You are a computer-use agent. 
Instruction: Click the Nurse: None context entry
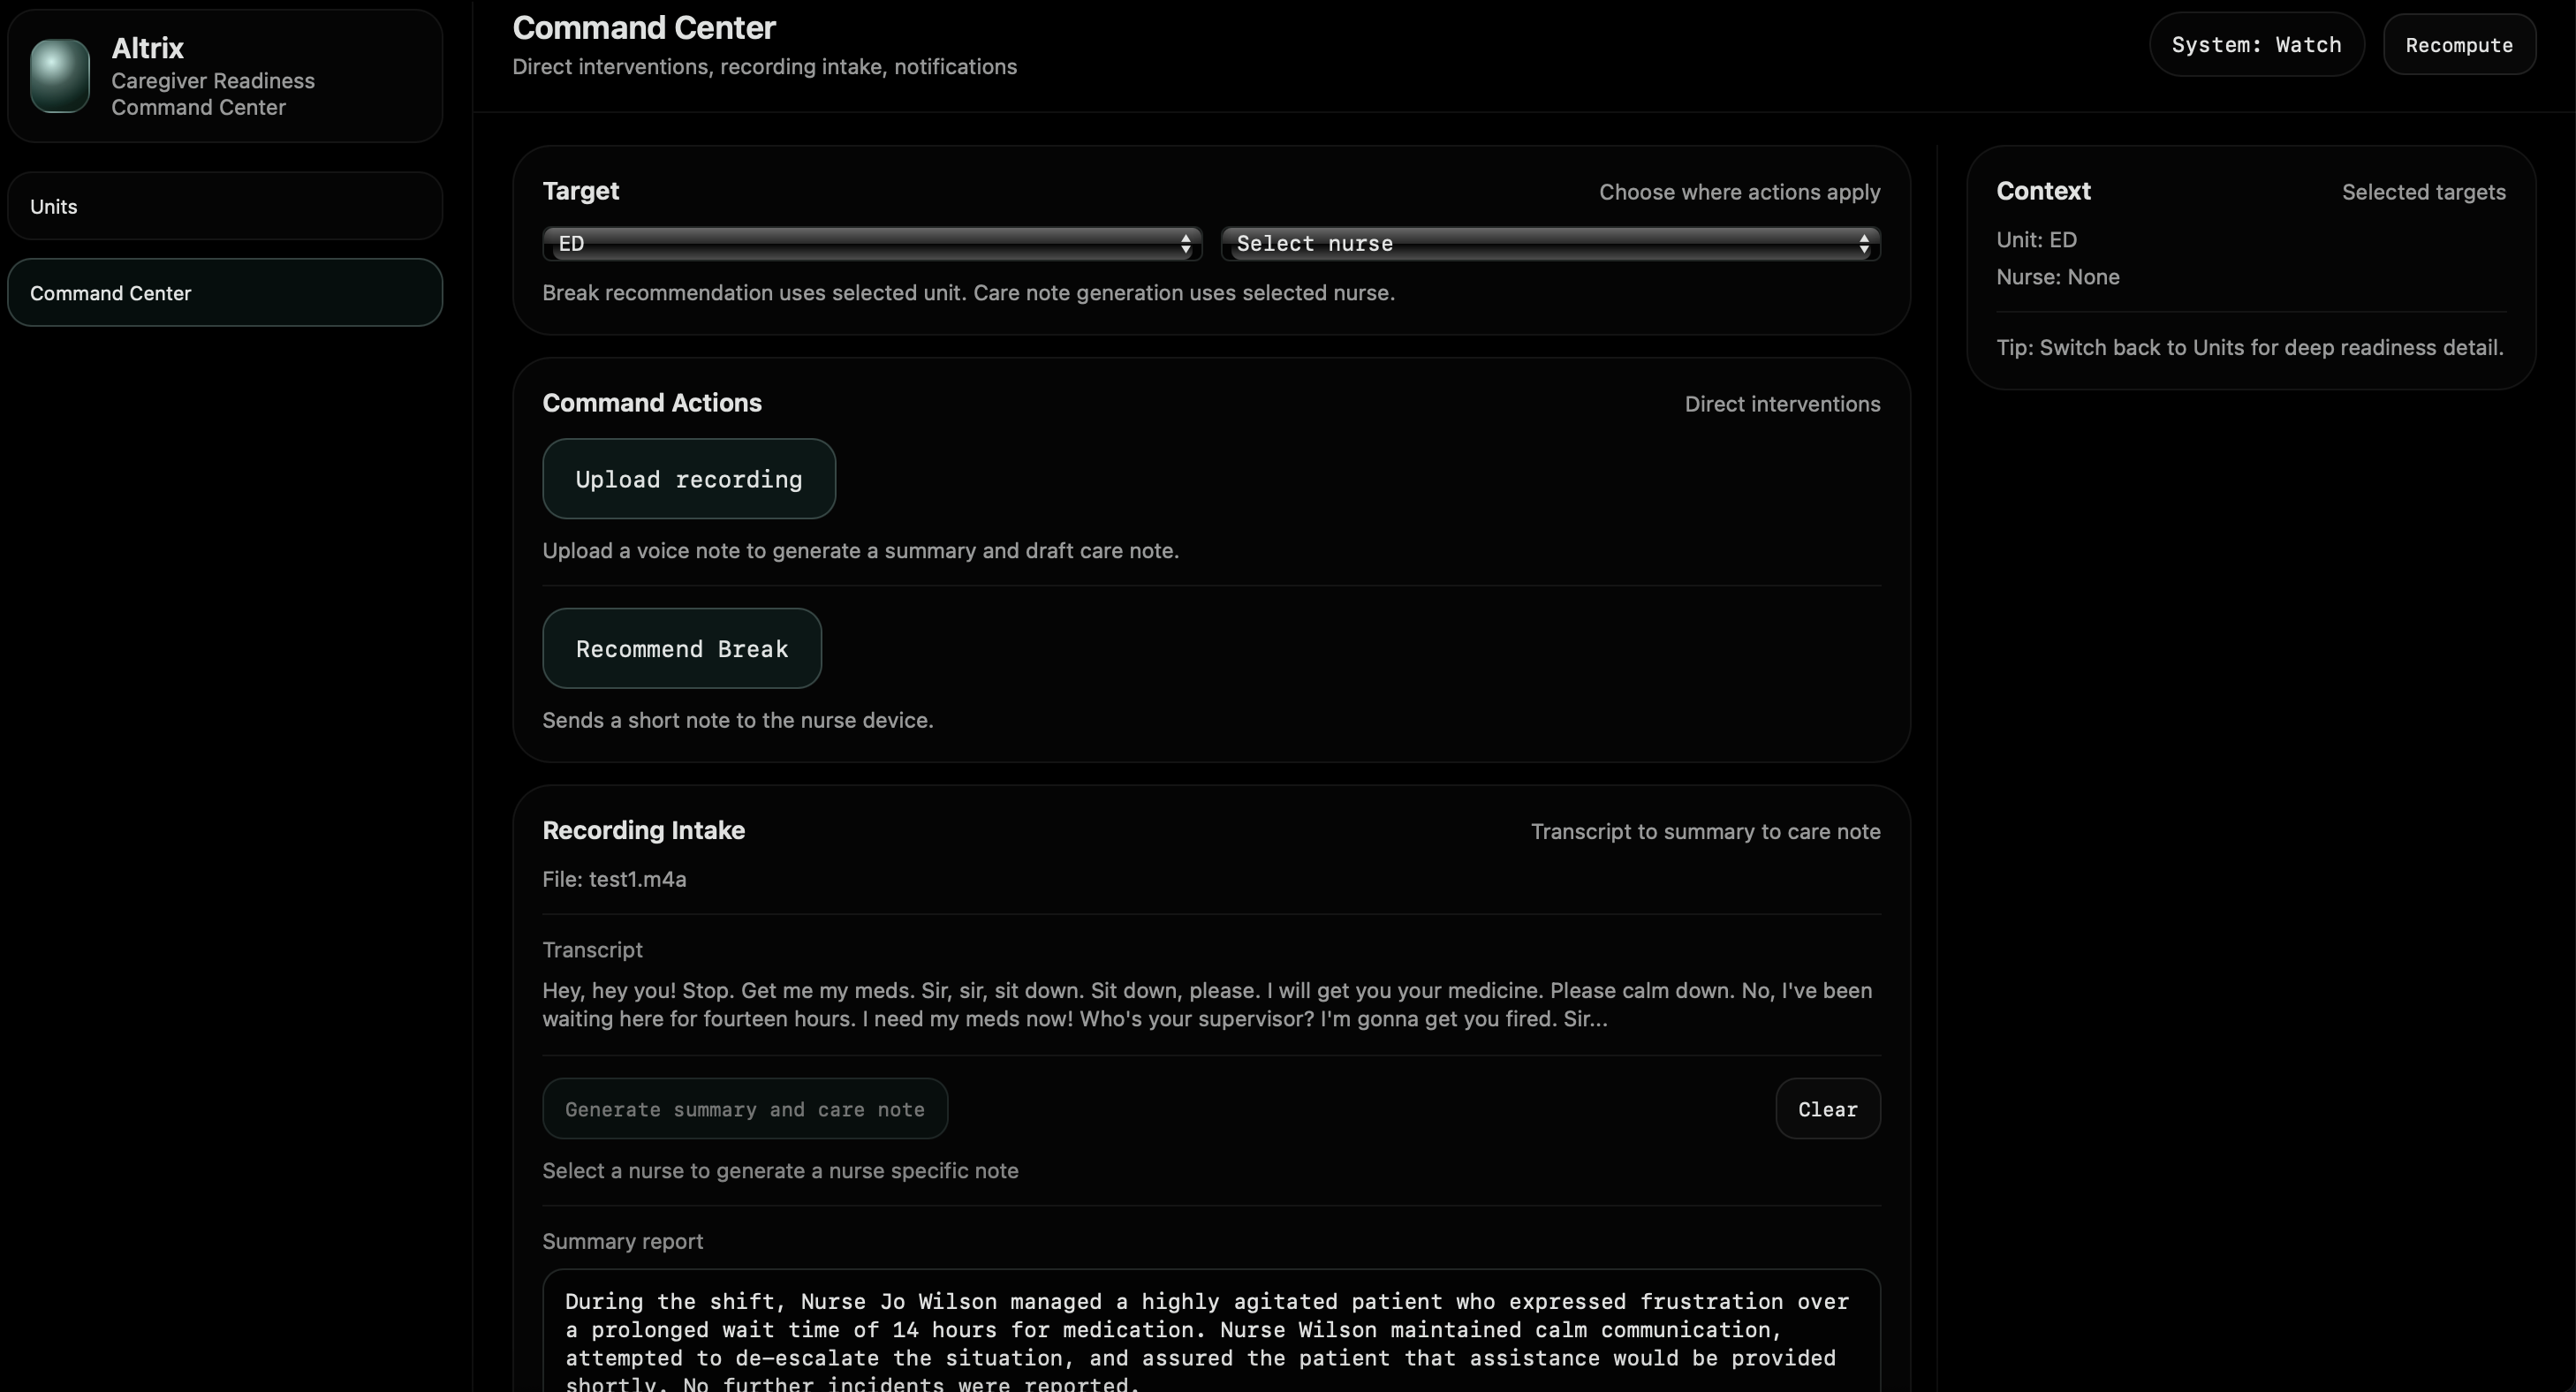(2057, 277)
